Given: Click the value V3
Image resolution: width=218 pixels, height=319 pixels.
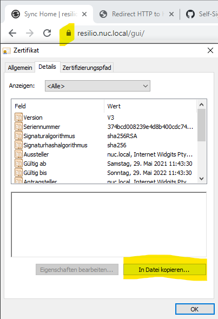Looking at the screenshot, I should coord(111,118).
